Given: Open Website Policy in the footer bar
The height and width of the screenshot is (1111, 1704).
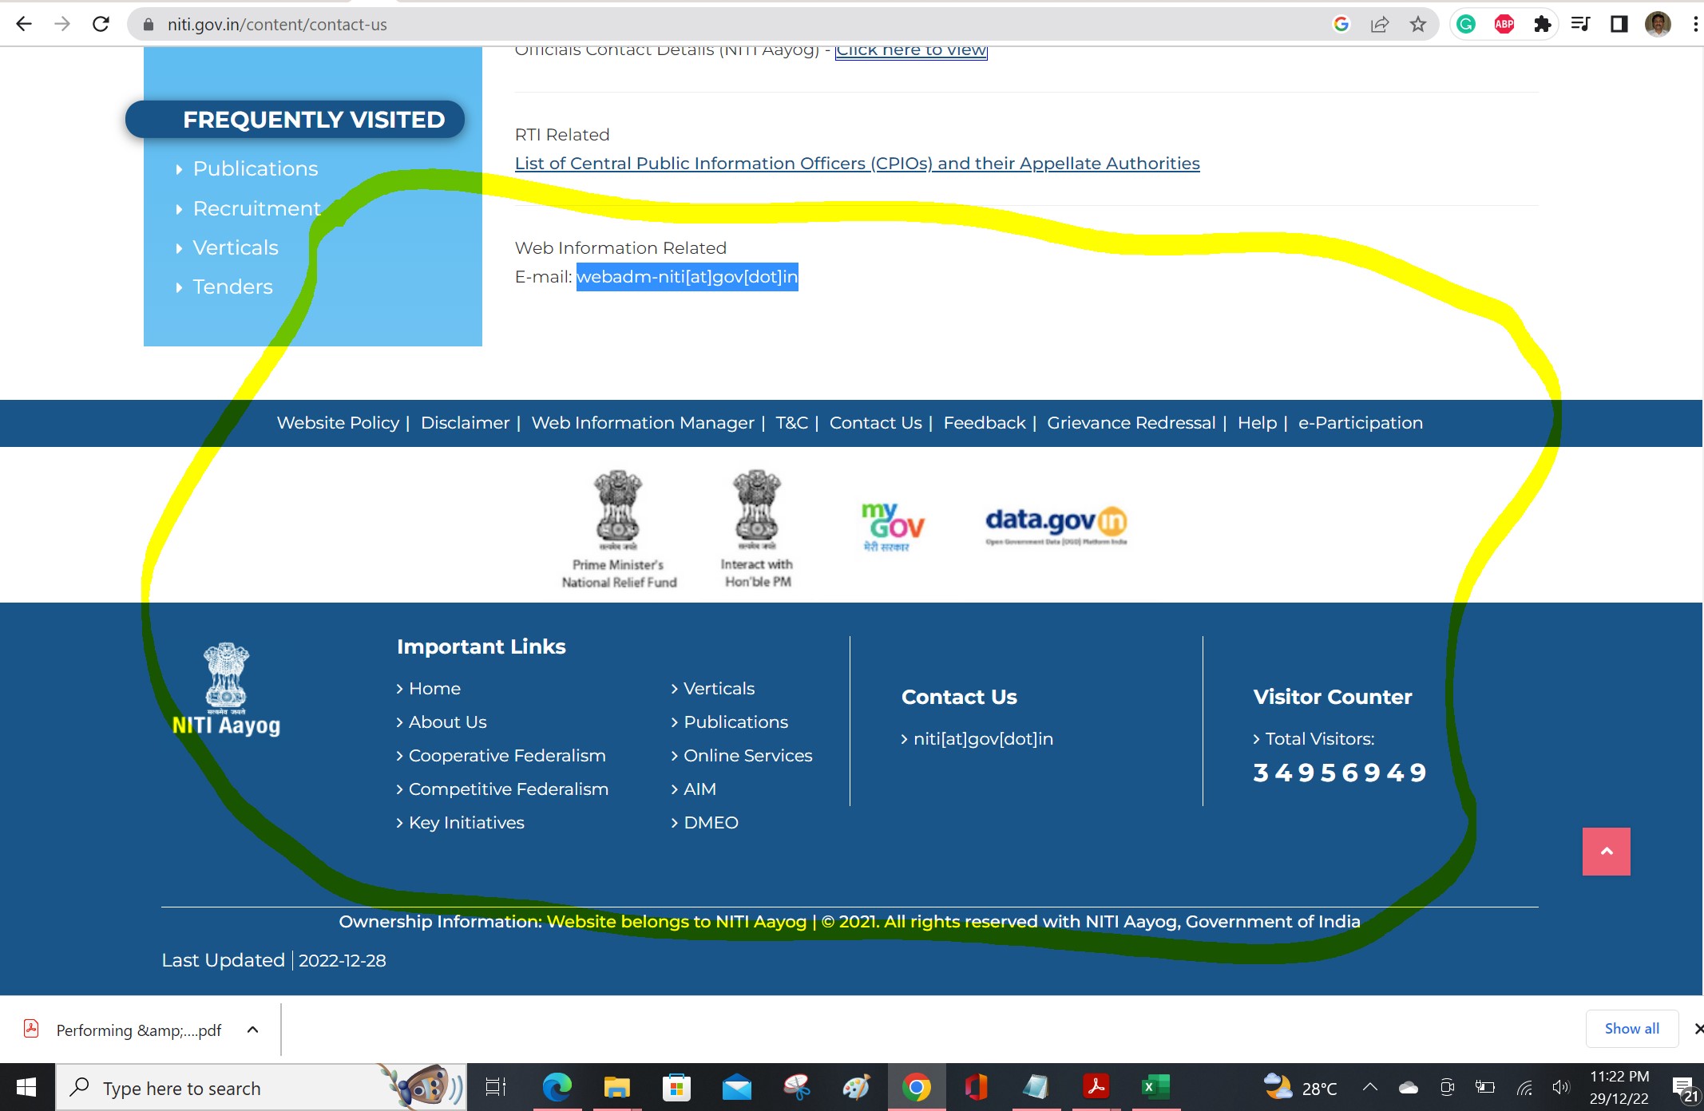Looking at the screenshot, I should point(338,423).
